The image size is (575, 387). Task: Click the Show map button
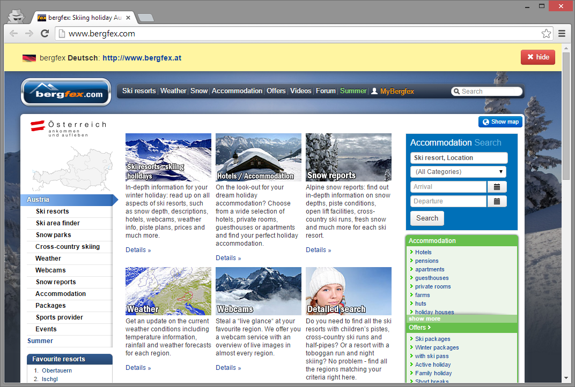pyautogui.click(x=500, y=122)
